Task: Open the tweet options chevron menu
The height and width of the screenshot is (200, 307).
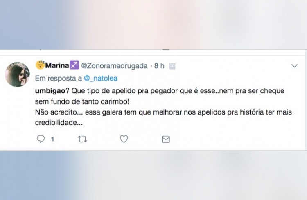Action: click(294, 66)
